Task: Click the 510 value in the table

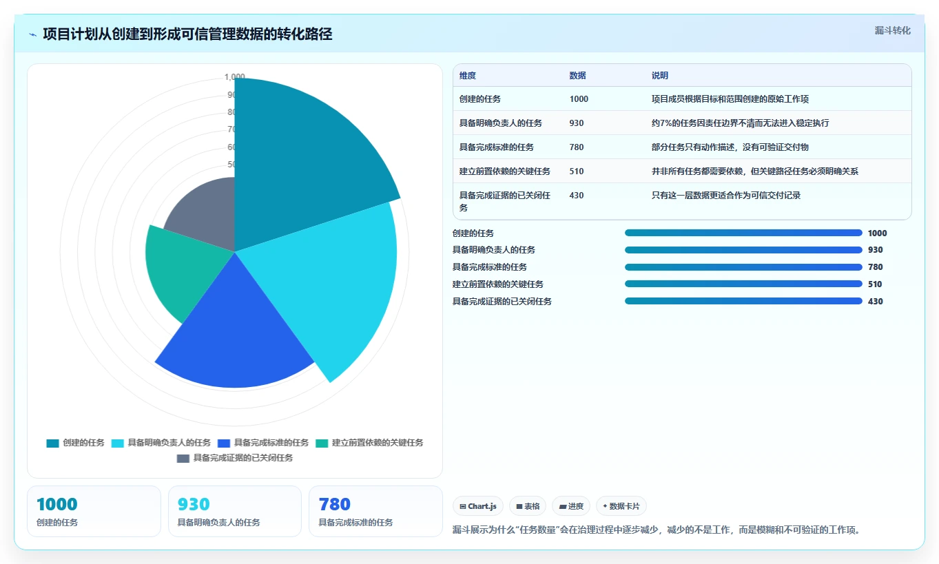Action: point(577,171)
